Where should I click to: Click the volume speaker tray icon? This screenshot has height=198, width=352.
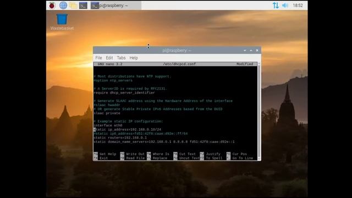(285, 5)
